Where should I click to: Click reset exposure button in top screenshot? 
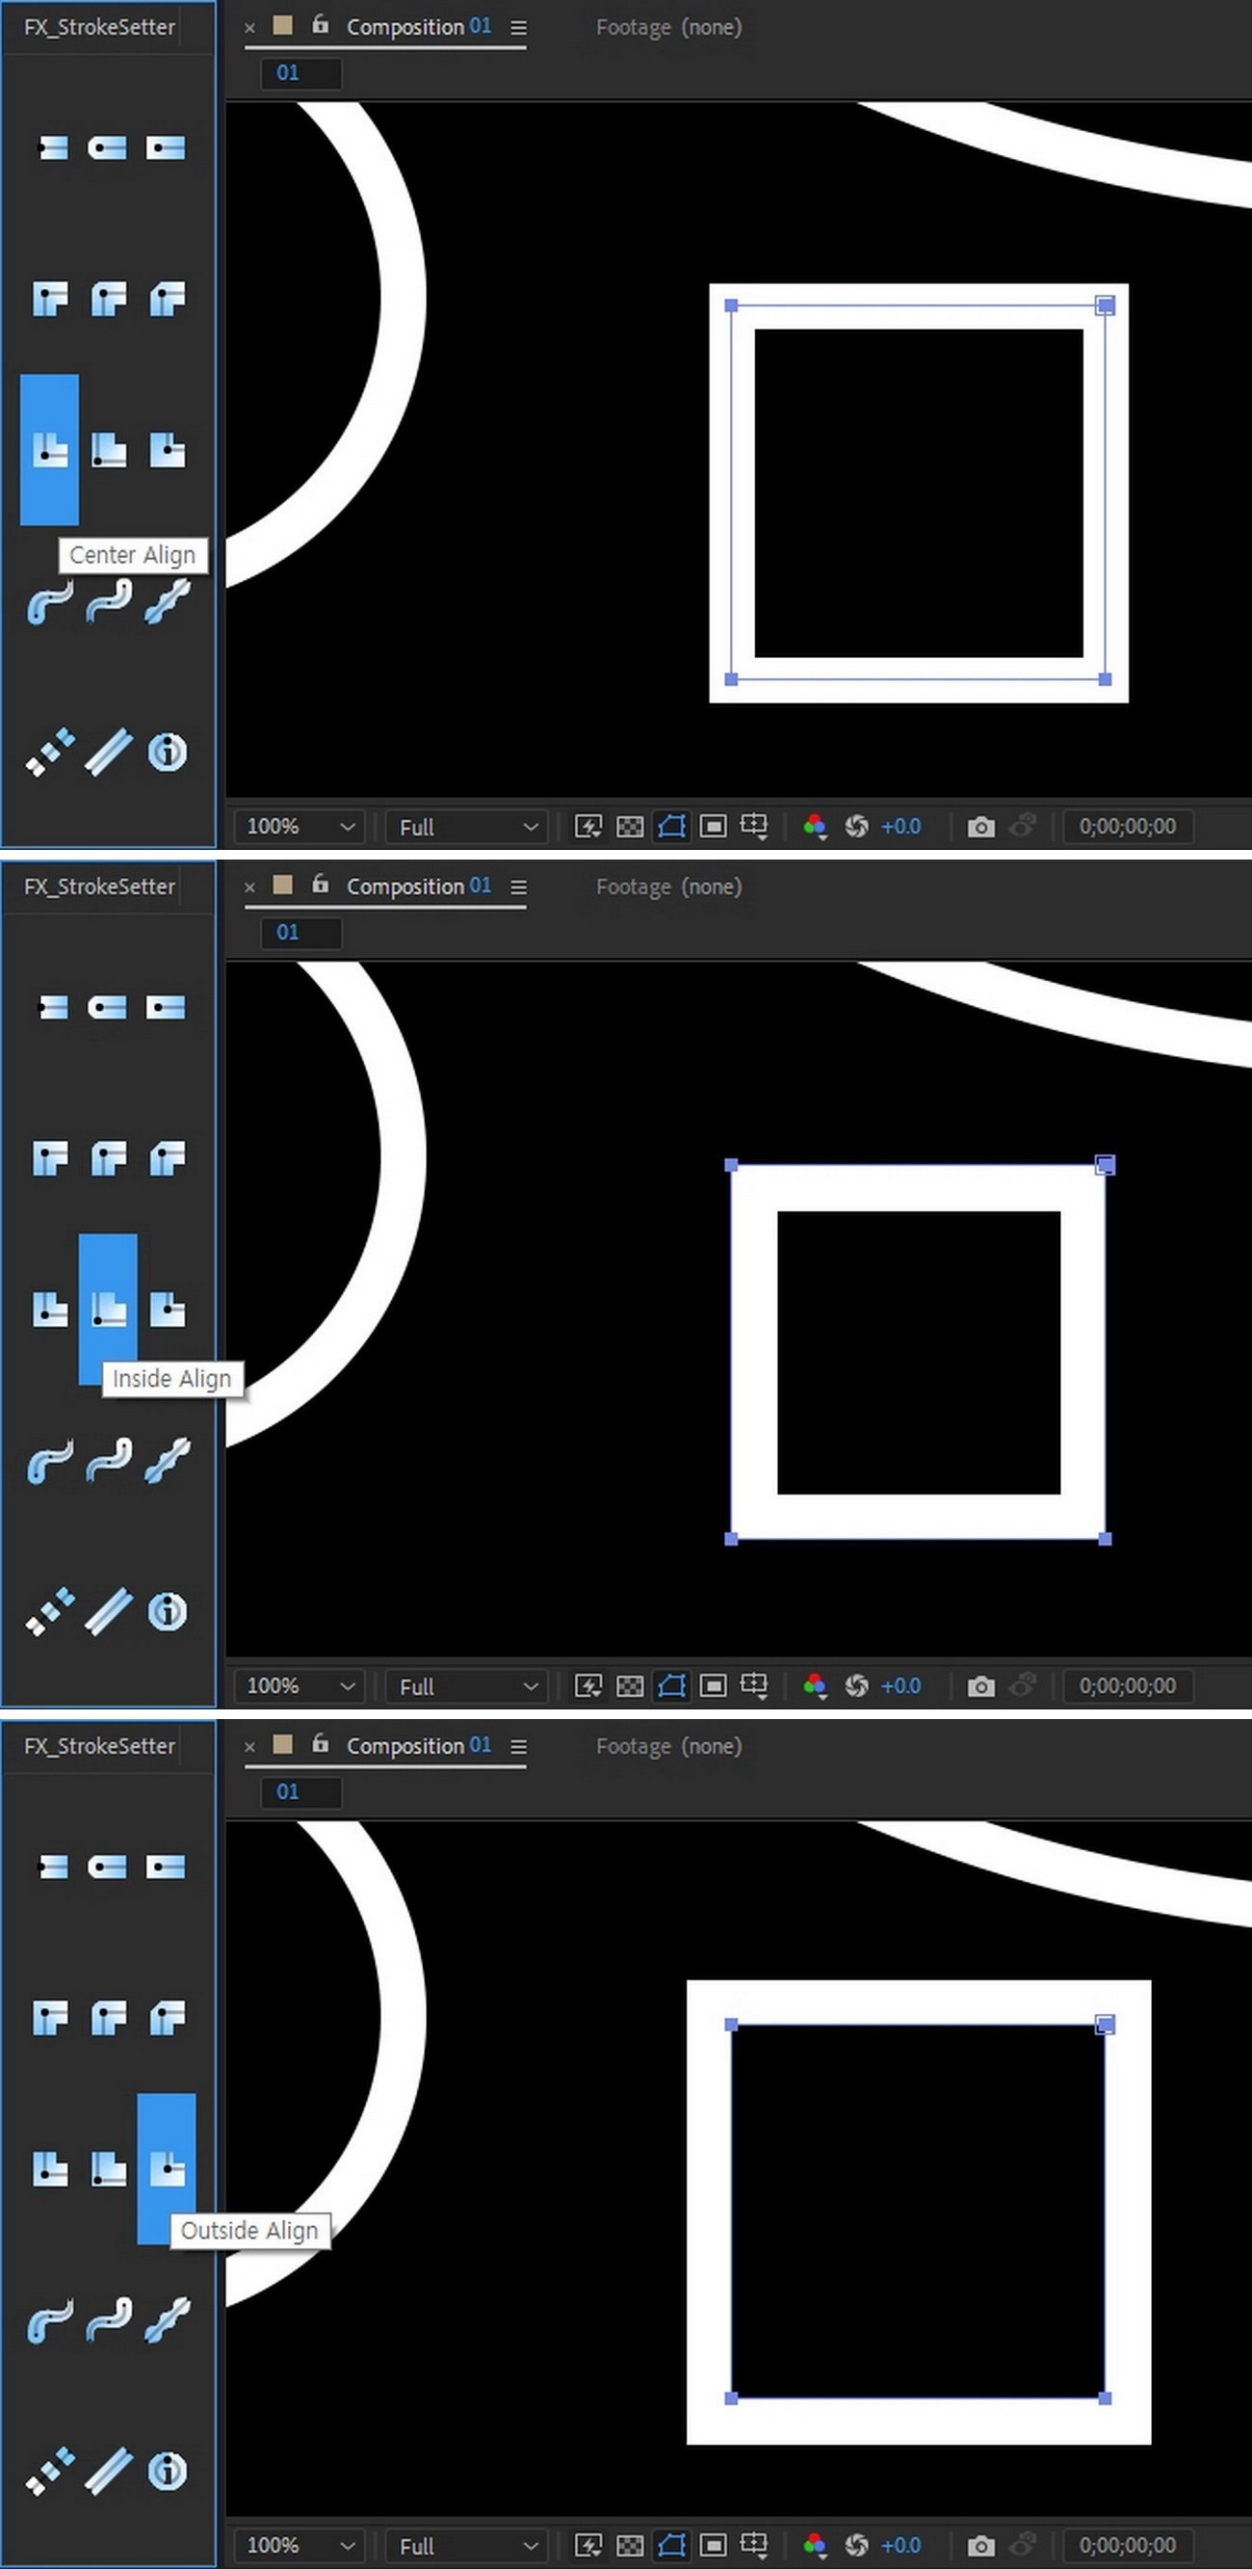point(856,827)
